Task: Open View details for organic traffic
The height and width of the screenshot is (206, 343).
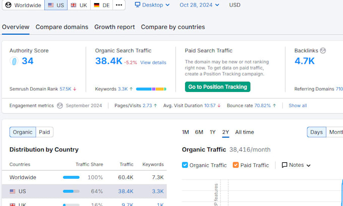Action: [x=153, y=63]
